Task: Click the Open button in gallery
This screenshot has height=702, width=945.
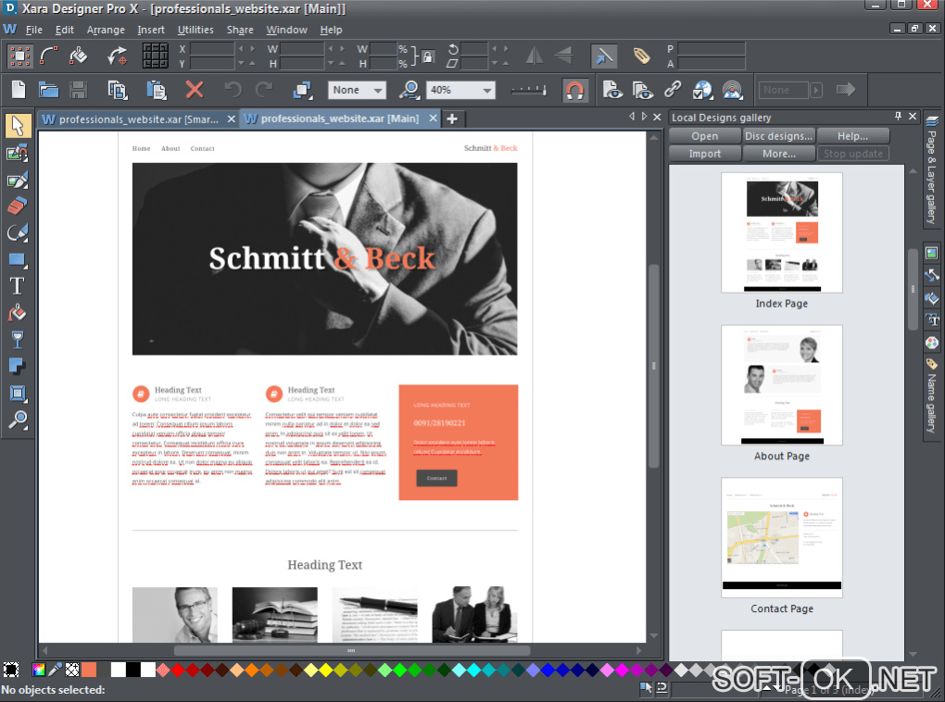Action: click(704, 136)
